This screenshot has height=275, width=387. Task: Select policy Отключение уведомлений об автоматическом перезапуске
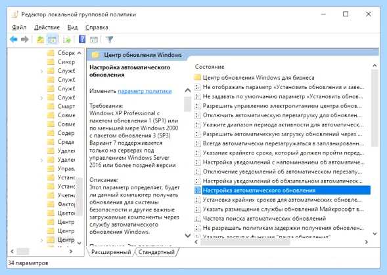point(283,172)
